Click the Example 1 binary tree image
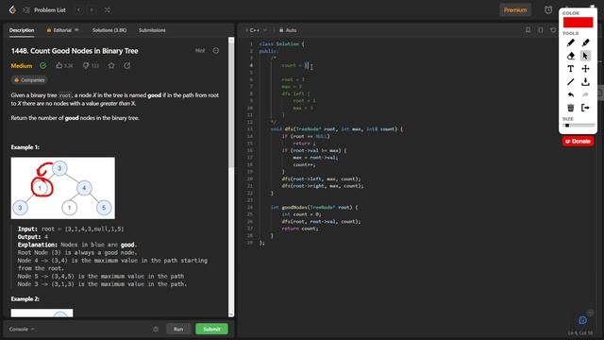 [x=63, y=188]
